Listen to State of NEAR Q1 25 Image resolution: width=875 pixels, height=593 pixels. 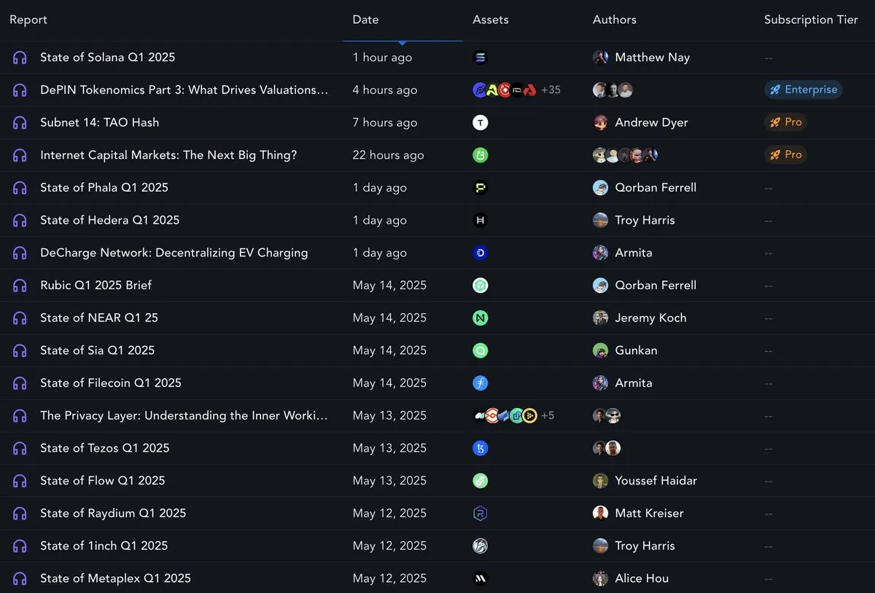click(x=20, y=318)
